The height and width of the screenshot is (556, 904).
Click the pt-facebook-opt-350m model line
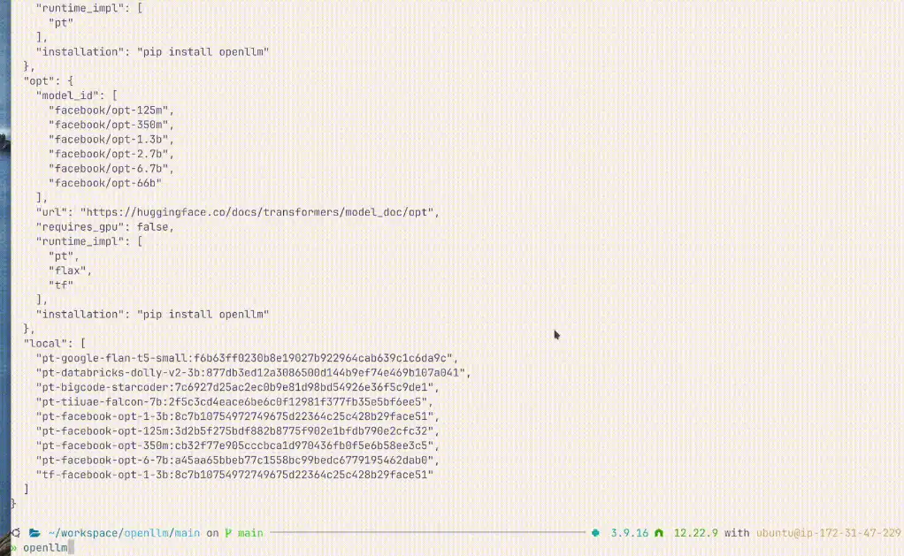(x=238, y=446)
